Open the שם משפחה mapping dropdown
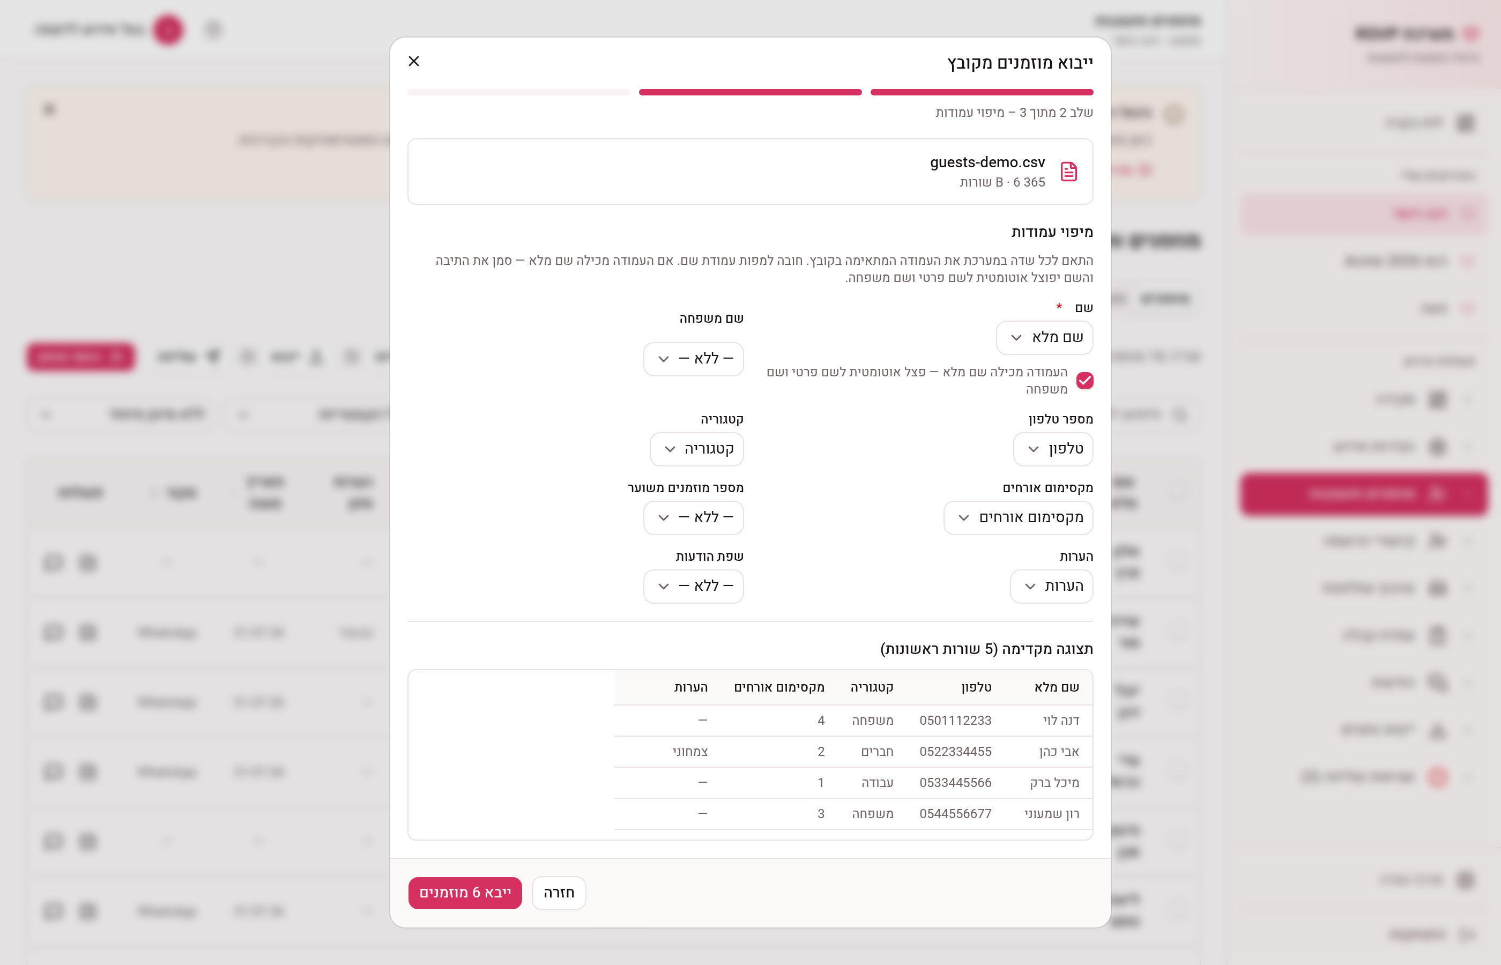 pos(694,359)
